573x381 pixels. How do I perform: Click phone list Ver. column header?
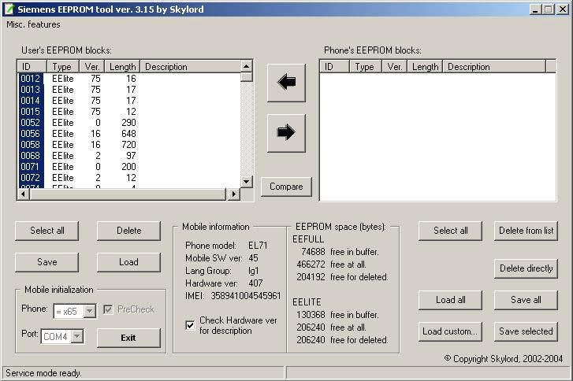point(395,67)
